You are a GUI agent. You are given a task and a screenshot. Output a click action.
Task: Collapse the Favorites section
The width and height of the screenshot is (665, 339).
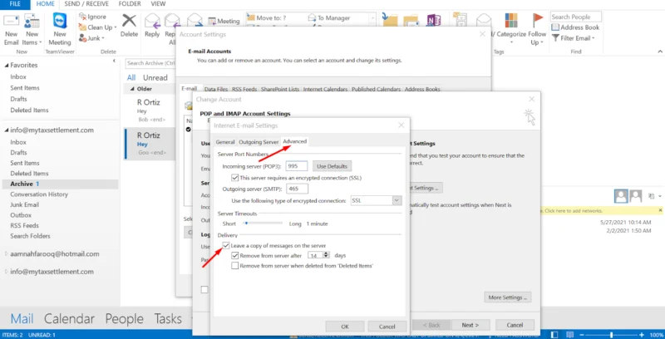[x=7, y=66]
